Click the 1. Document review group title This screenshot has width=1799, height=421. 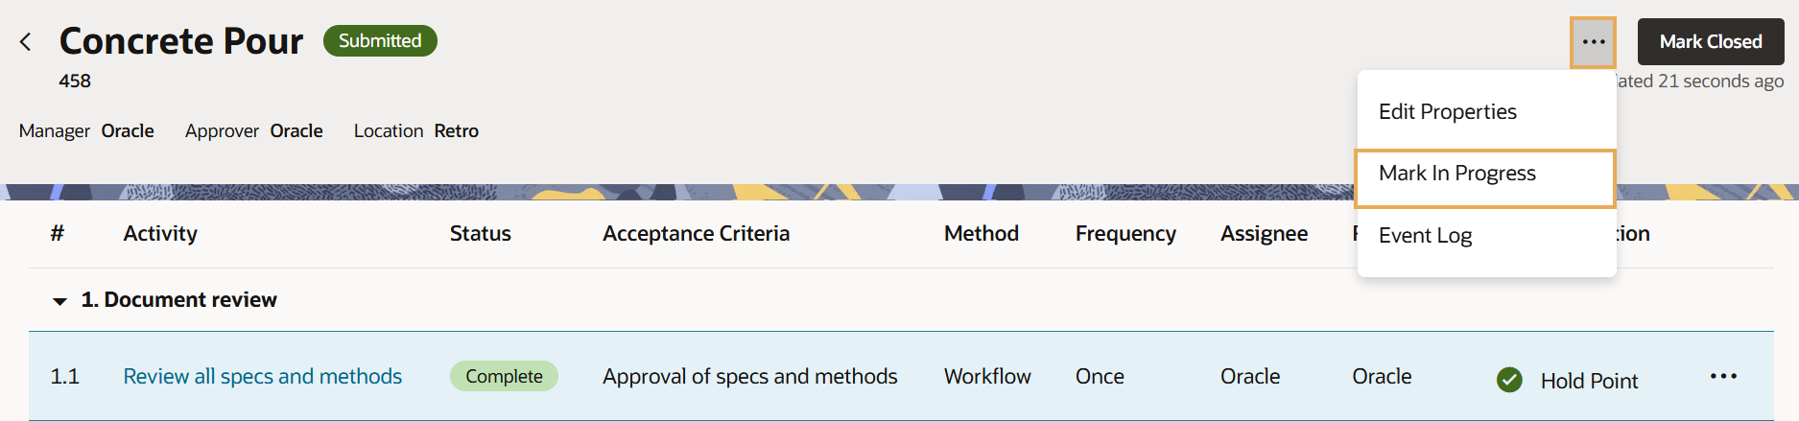pos(179,300)
